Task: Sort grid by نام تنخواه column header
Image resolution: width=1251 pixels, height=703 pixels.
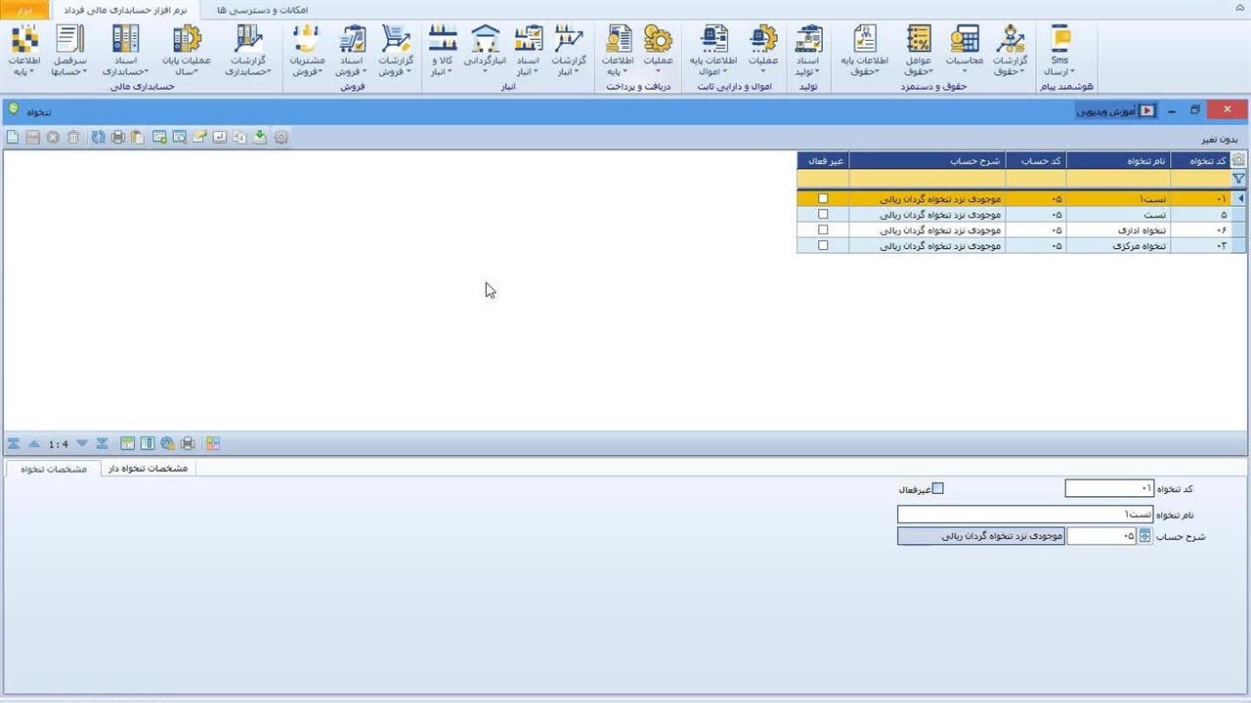Action: [1117, 160]
